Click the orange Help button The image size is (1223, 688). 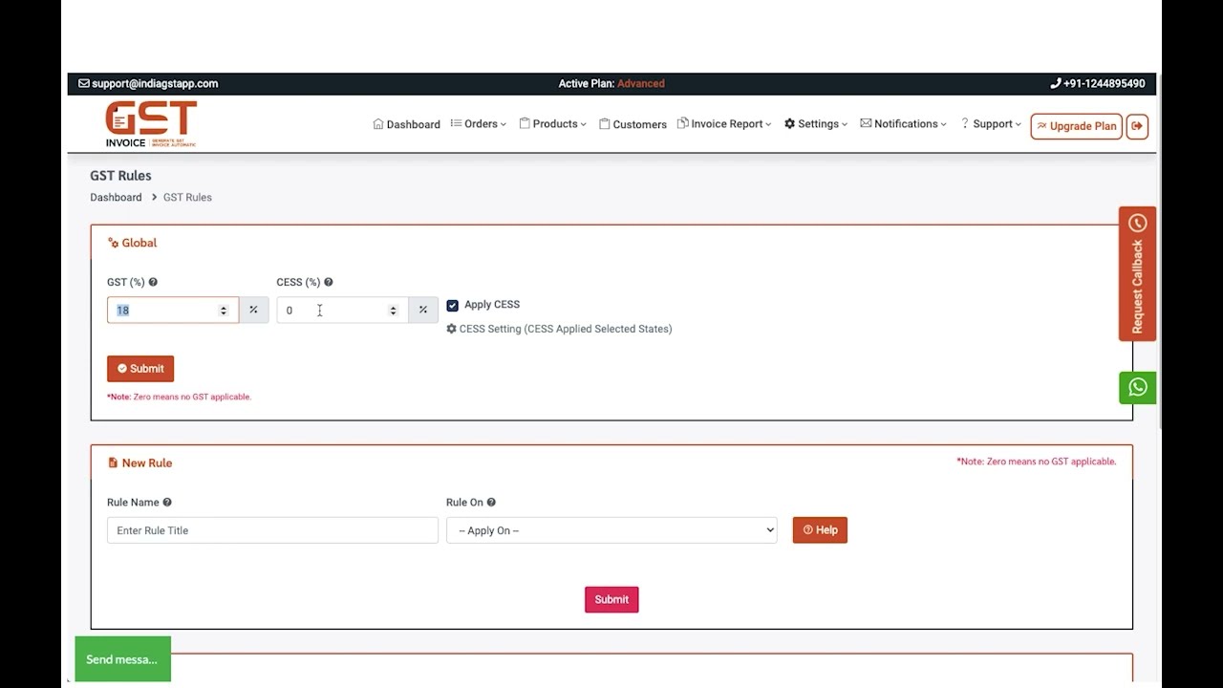point(820,530)
